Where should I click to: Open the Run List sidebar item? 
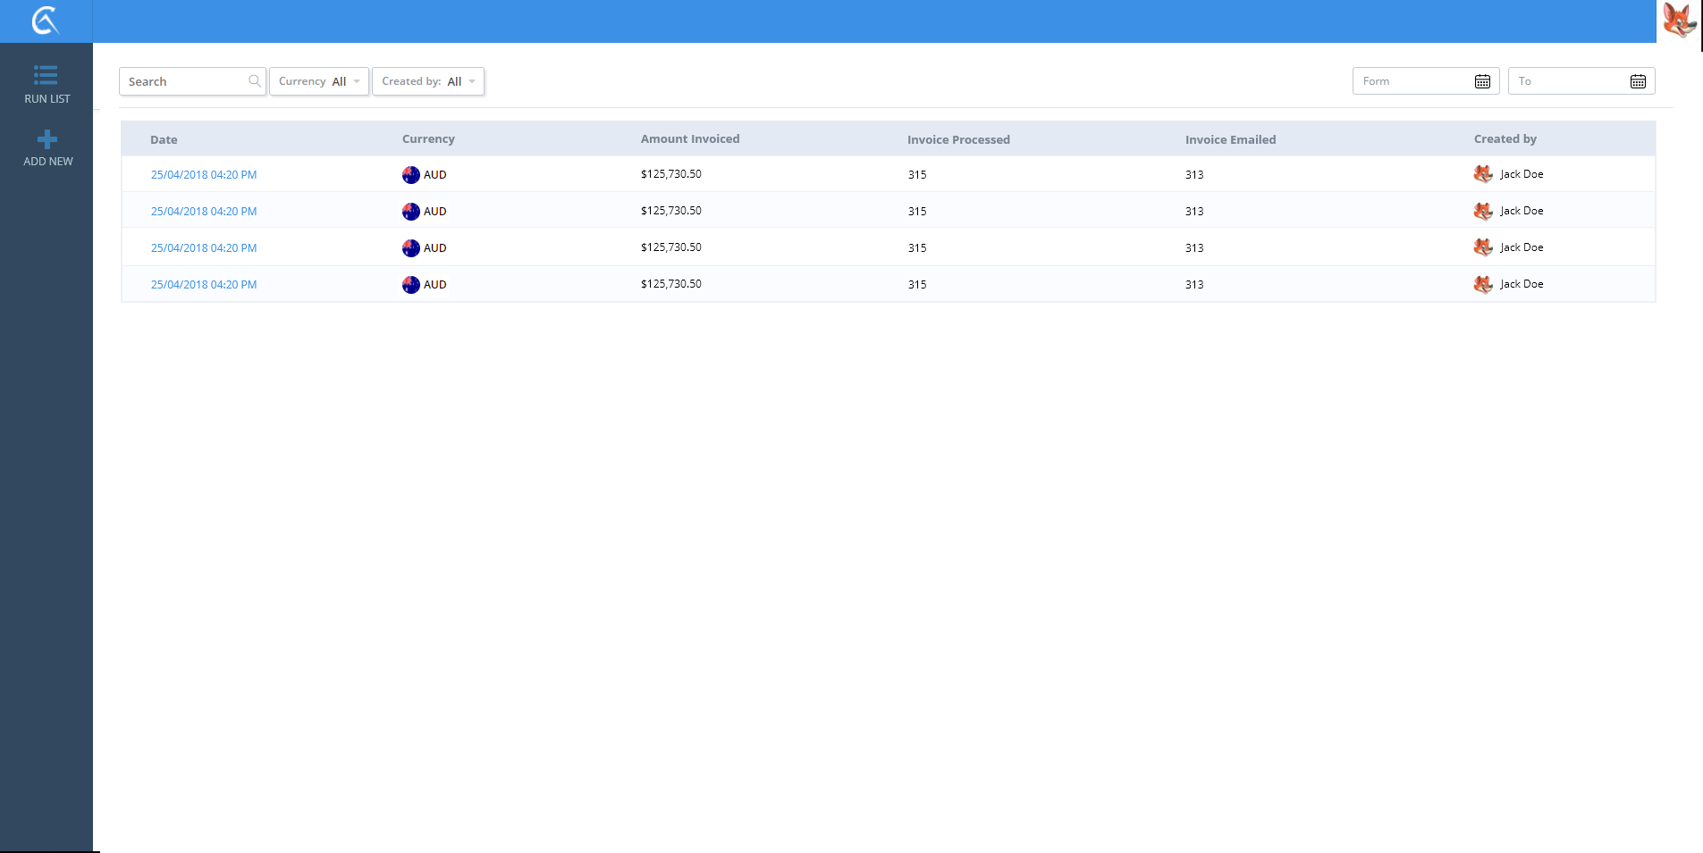(46, 84)
